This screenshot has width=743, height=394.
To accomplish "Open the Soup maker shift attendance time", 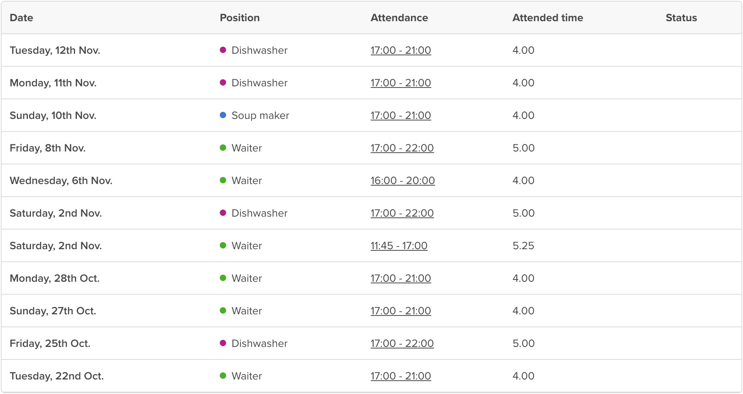I will pos(401,115).
